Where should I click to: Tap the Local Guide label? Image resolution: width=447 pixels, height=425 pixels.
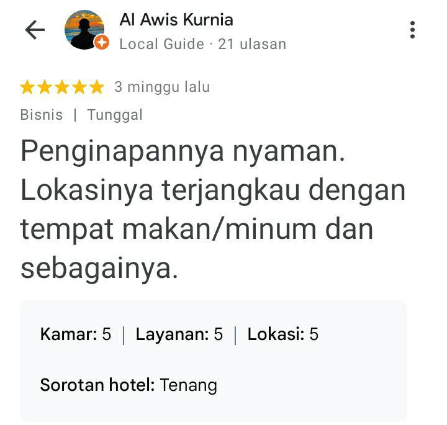pos(161,44)
